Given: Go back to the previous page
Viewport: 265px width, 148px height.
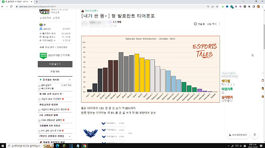Looking at the screenshot, I should [2, 7].
